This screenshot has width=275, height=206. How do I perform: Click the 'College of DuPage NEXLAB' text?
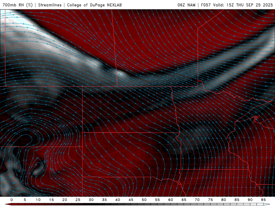click(94, 5)
